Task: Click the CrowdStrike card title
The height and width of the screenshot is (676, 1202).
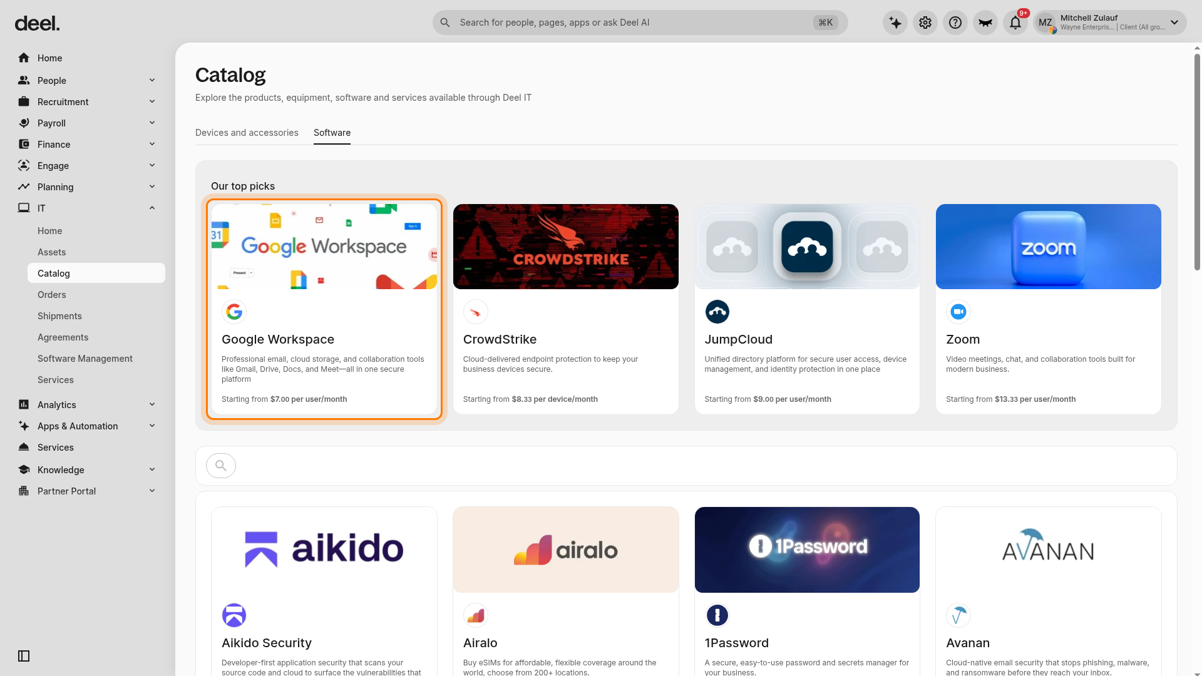Action: point(500,339)
